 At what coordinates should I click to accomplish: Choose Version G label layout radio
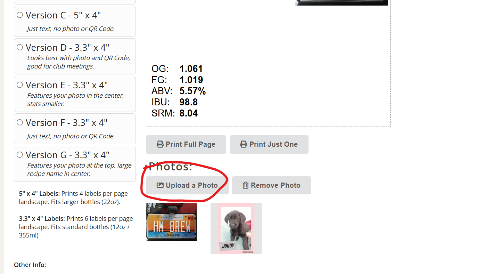click(20, 155)
